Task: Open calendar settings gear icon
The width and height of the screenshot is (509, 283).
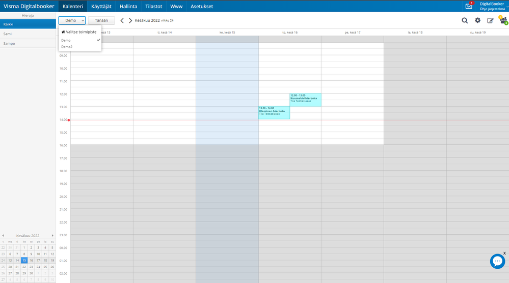Action: pos(477,20)
